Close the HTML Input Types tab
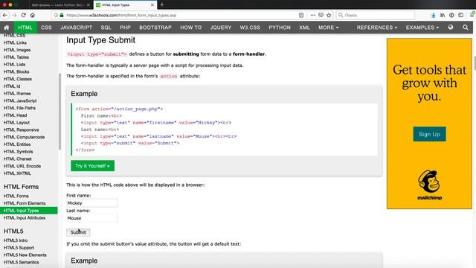476x268 pixels. [x=152, y=5]
